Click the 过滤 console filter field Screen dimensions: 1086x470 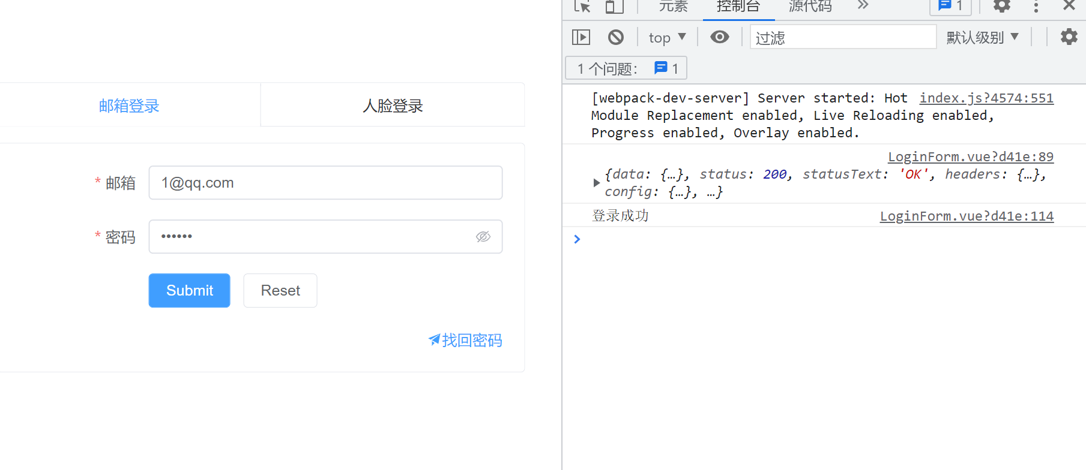(842, 38)
